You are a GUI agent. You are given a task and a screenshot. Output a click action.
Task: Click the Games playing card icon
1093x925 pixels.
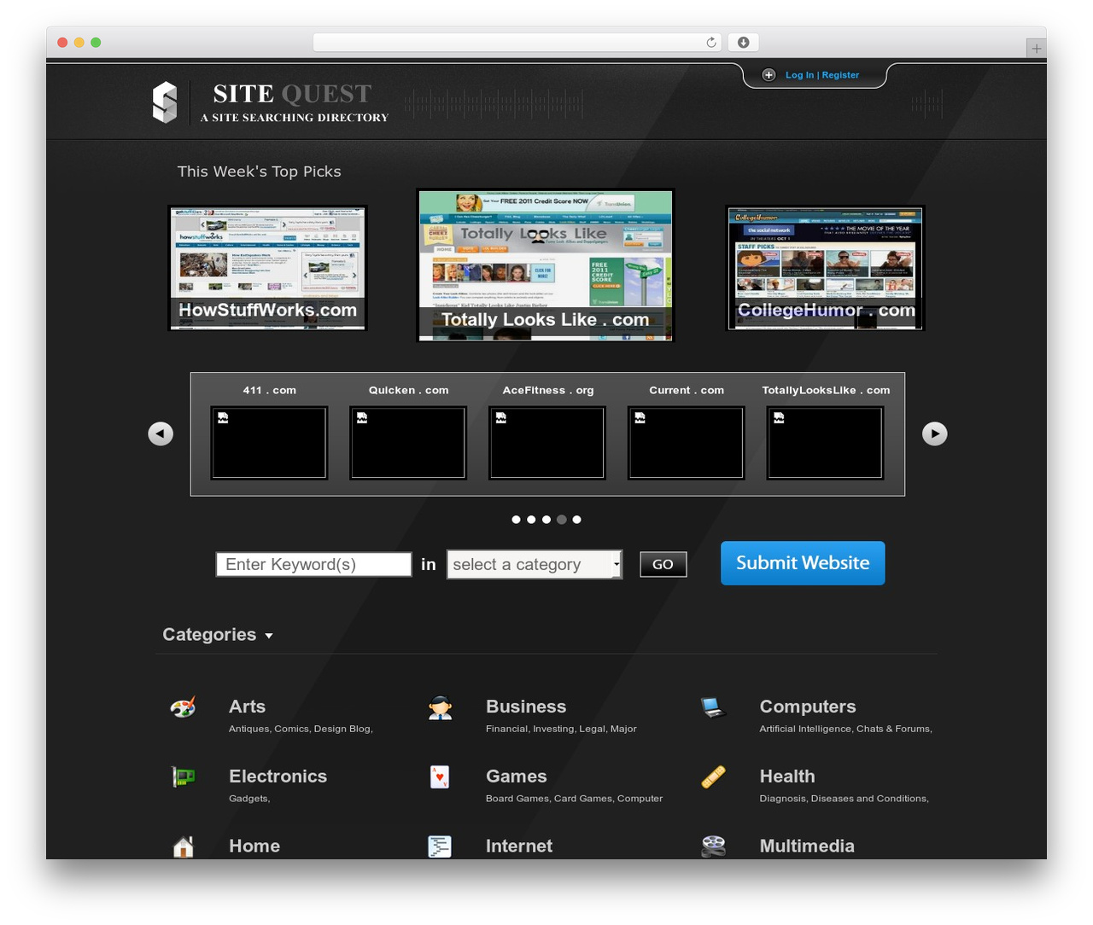(x=440, y=777)
